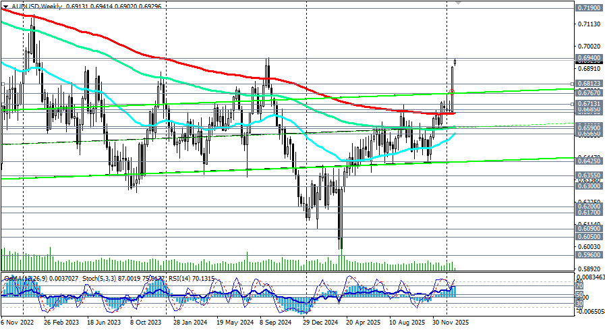Click the 29 Dec 2024 date label
Image resolution: width=605 pixels, height=330 pixels.
[x=320, y=323]
